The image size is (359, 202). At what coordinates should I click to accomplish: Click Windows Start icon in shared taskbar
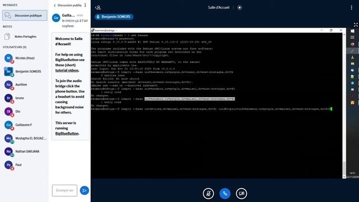point(353,31)
